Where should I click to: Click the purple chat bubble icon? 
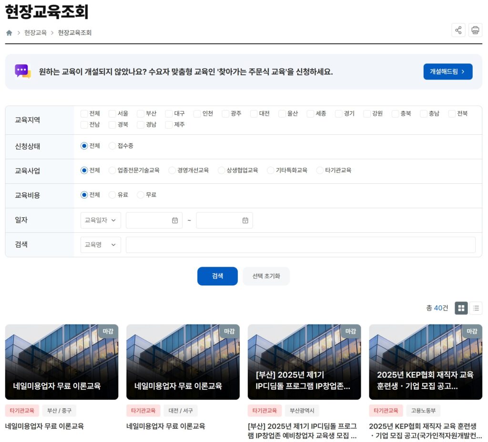pos(23,71)
